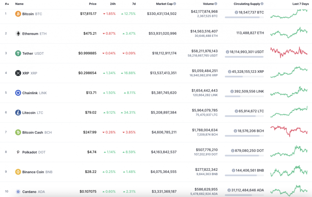Viewport: 312px width, 197px height.
Task: Click info icon beside Cardano circulating supply
Action: [x=229, y=190]
